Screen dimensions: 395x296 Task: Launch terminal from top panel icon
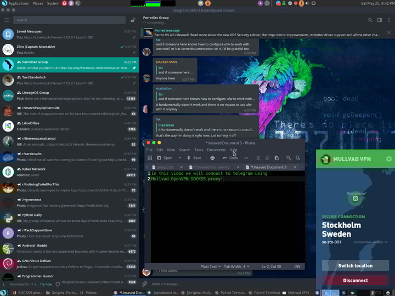(x=78, y=3)
